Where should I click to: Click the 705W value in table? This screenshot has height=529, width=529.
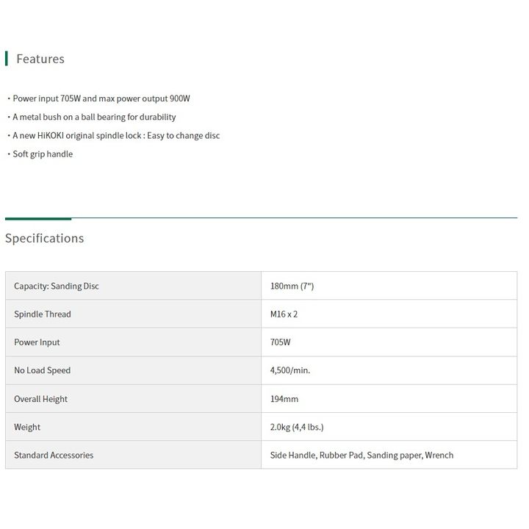pyautogui.click(x=280, y=342)
